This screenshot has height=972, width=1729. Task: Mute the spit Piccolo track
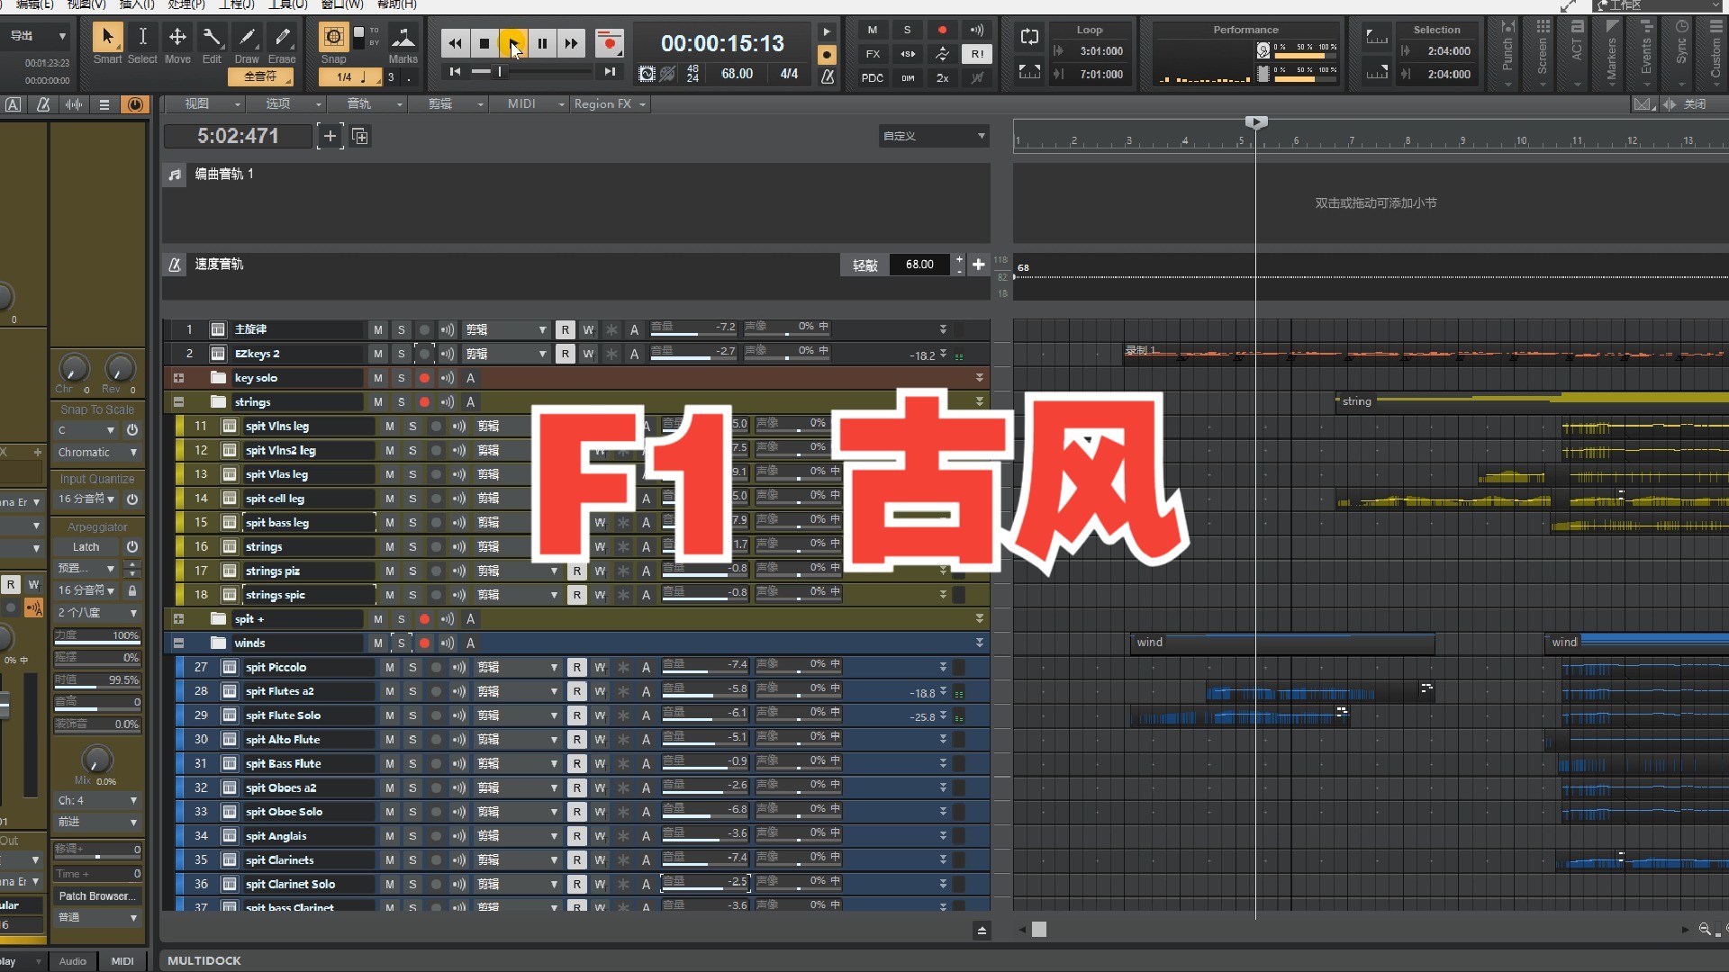390,666
